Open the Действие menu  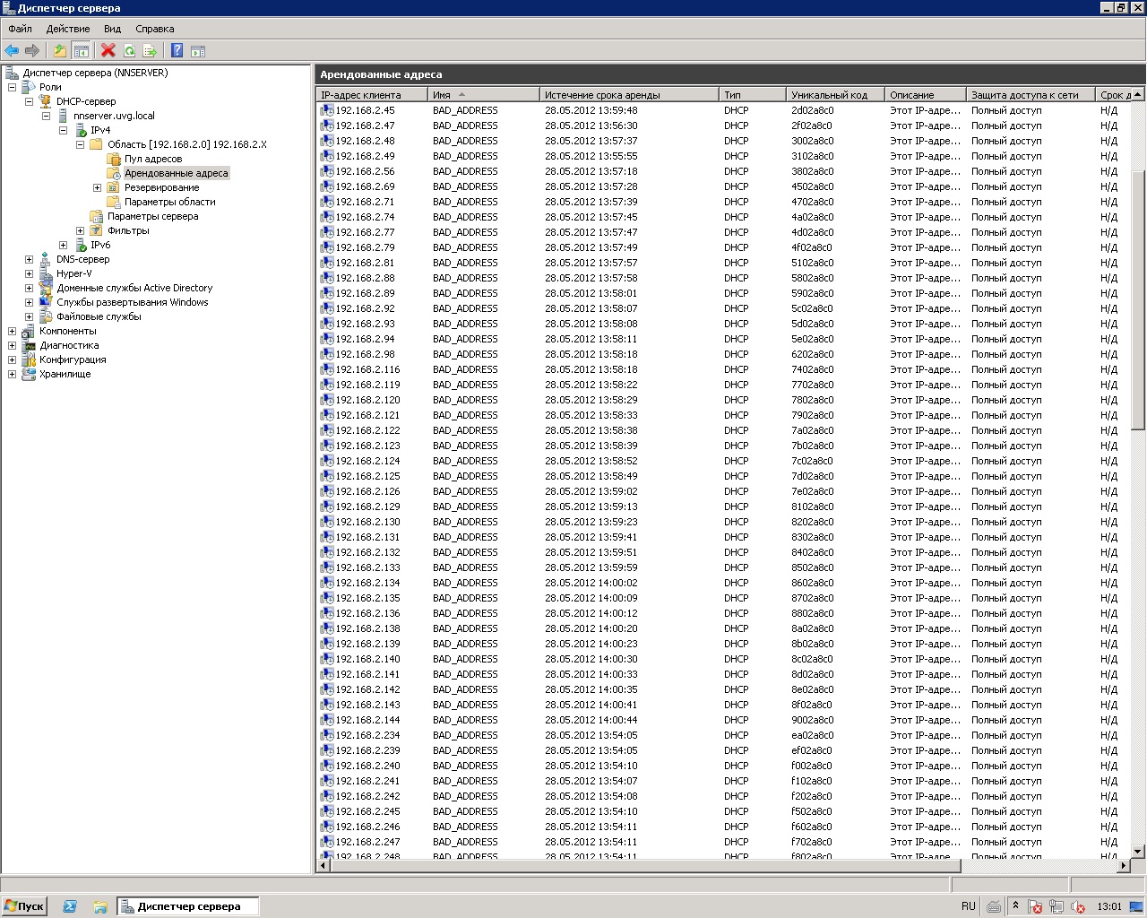coord(68,29)
